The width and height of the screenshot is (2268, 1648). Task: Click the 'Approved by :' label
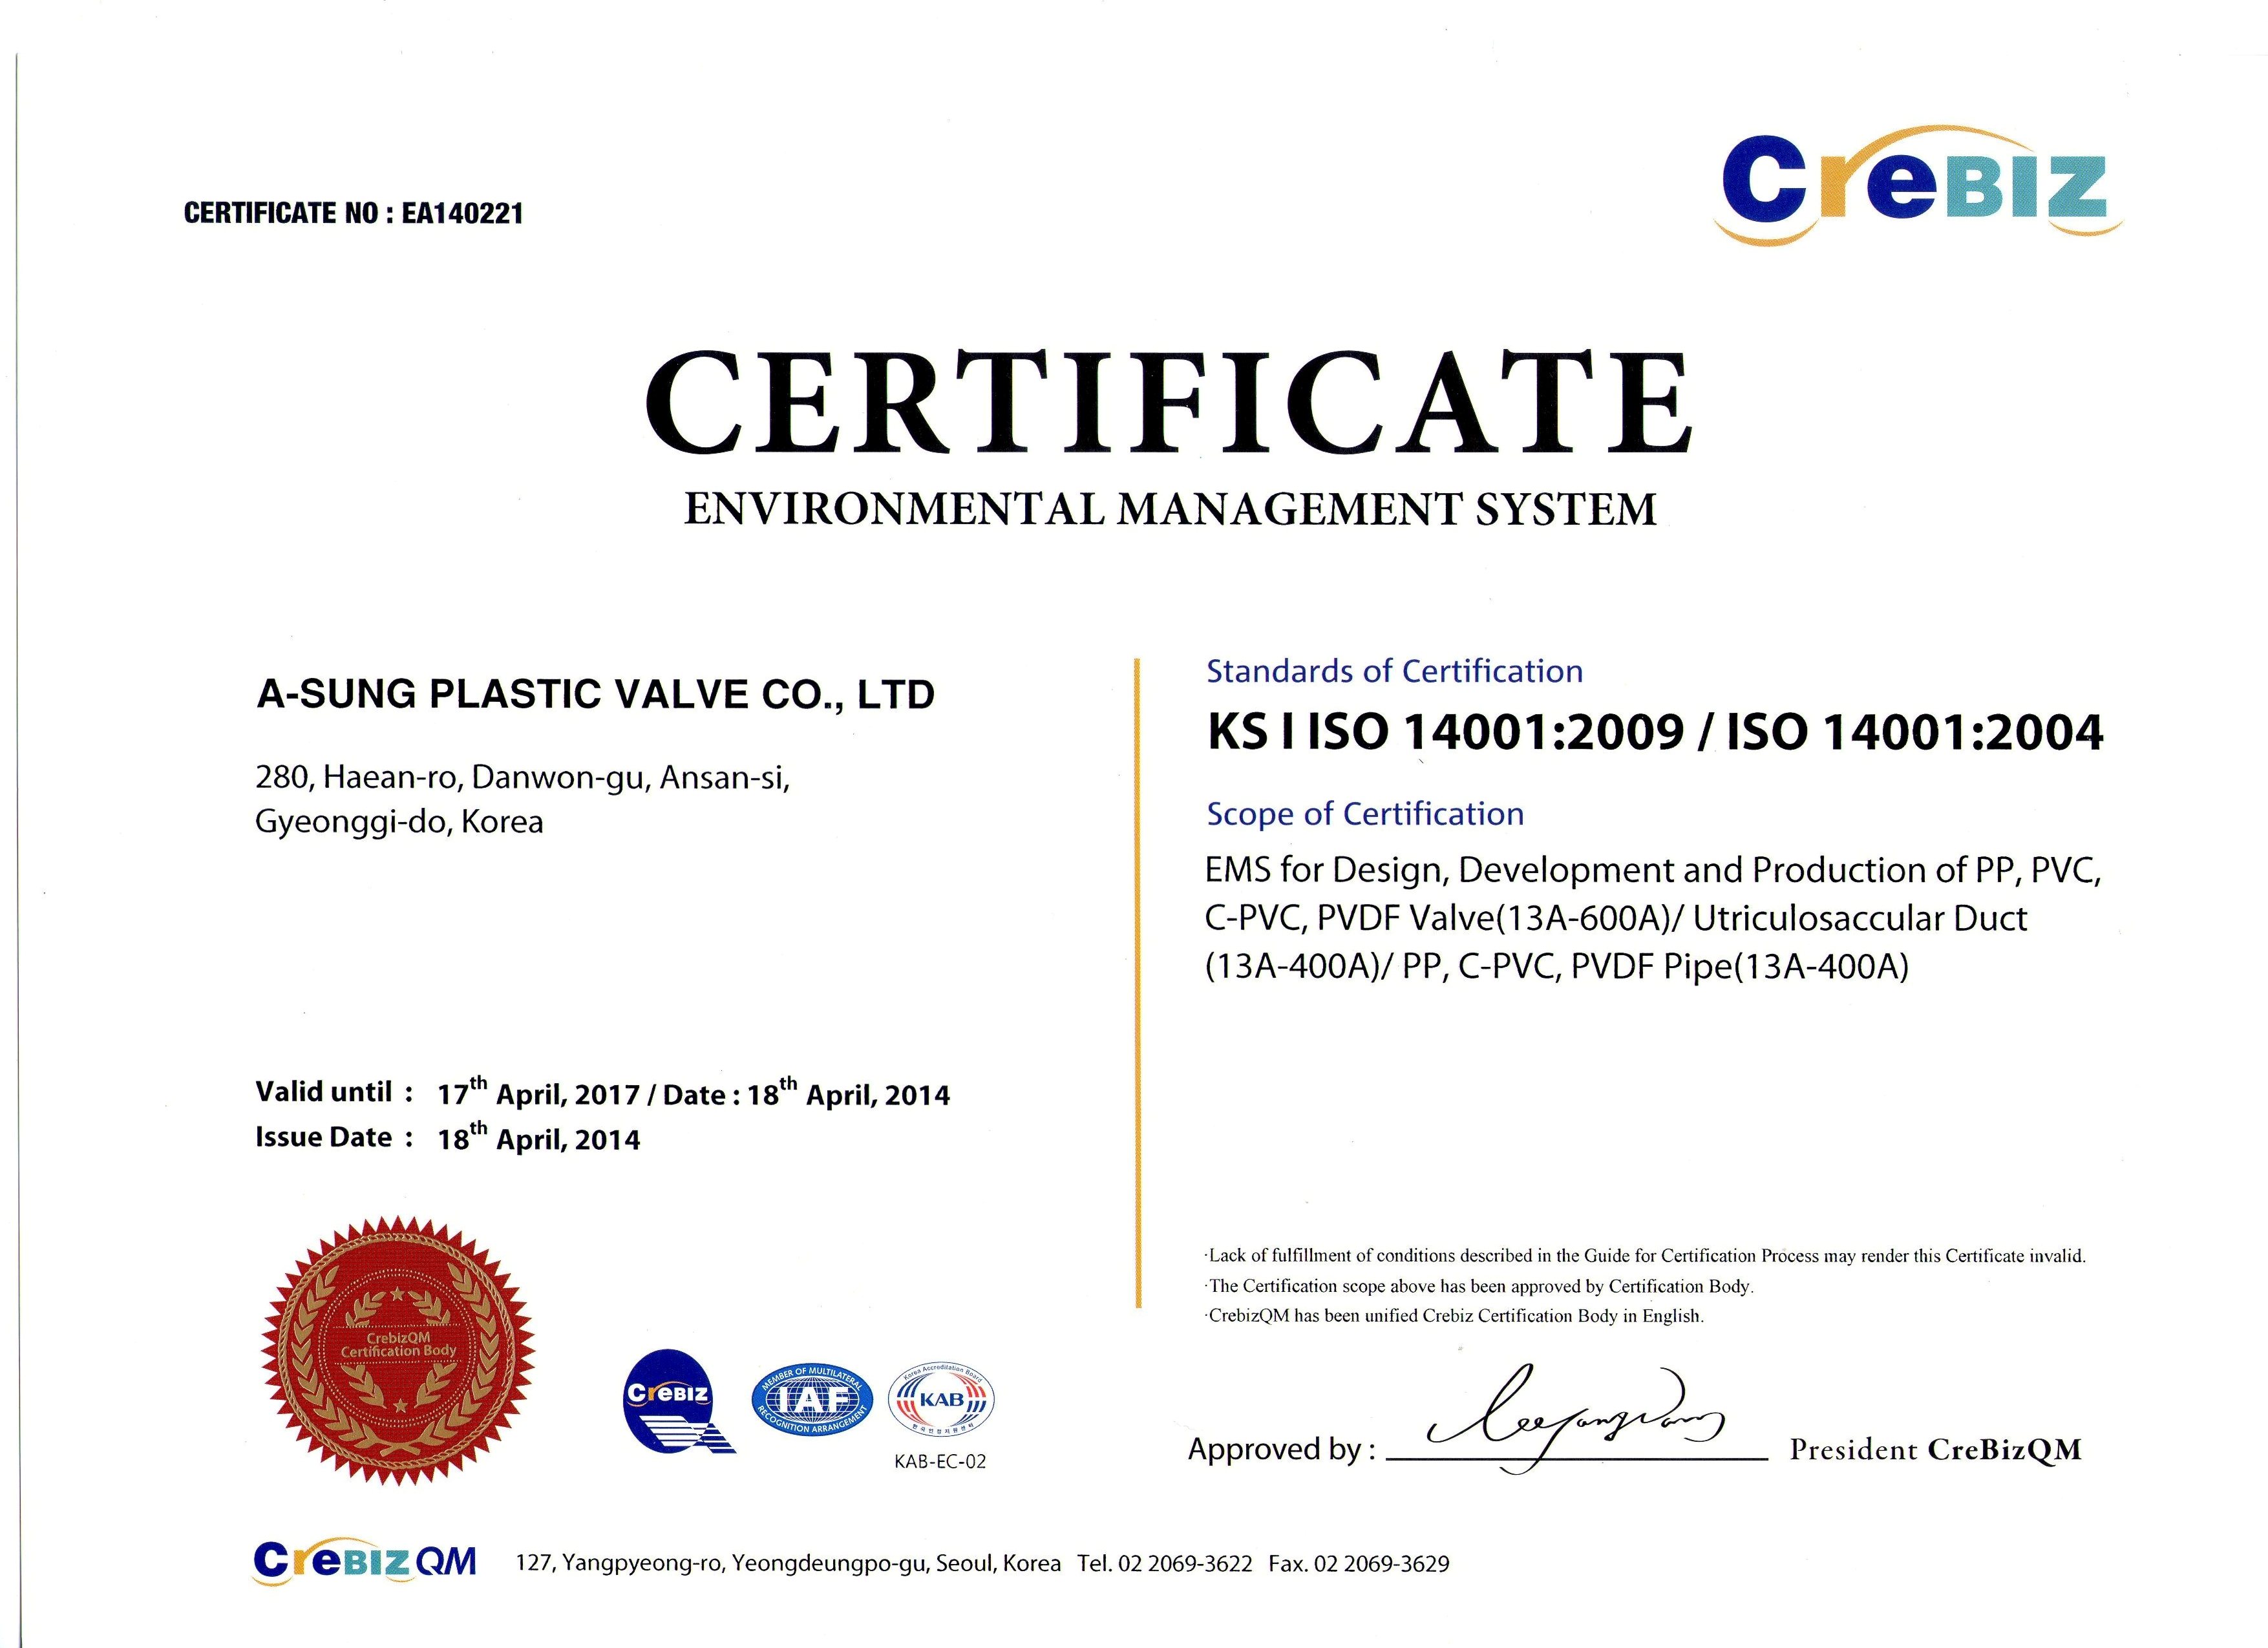pos(1282,1449)
